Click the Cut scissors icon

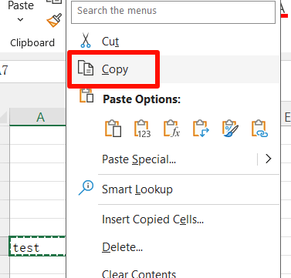tap(86, 40)
